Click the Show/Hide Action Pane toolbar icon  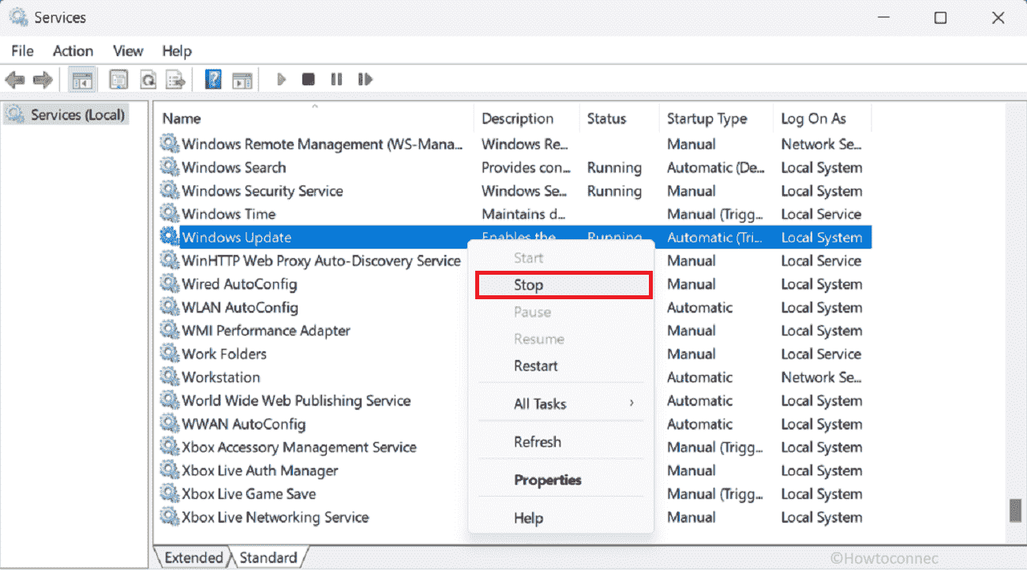pos(242,80)
